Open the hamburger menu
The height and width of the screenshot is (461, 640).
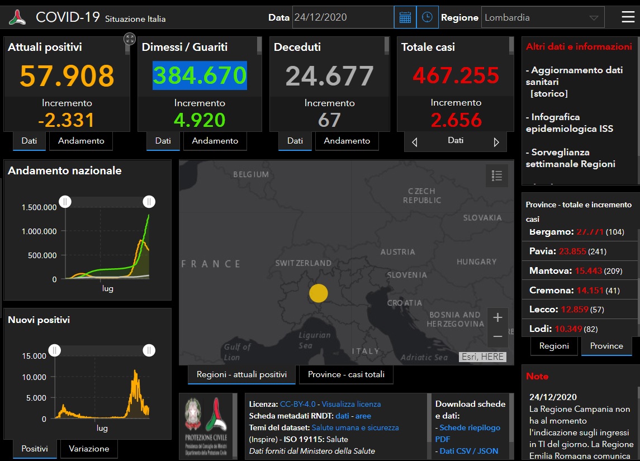point(628,17)
